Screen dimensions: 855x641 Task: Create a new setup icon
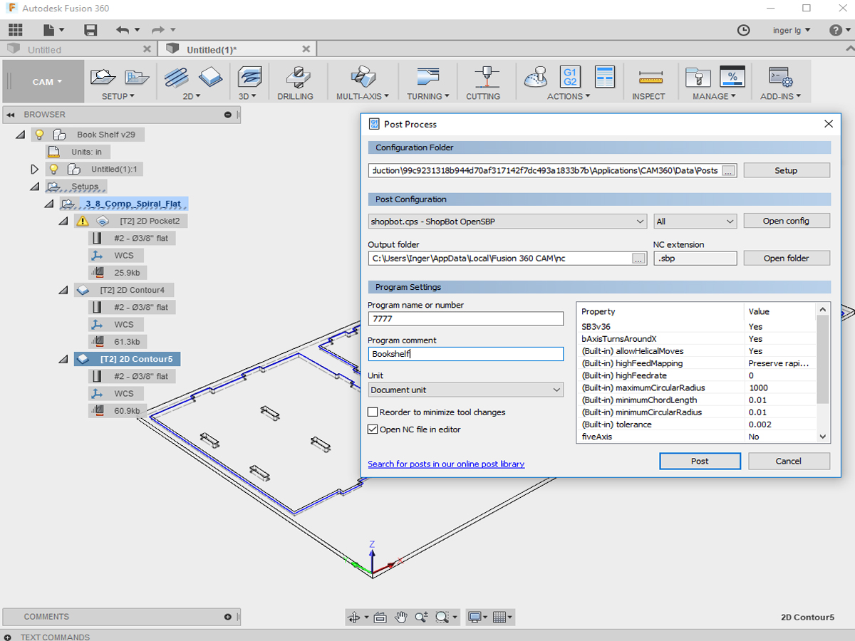103,76
